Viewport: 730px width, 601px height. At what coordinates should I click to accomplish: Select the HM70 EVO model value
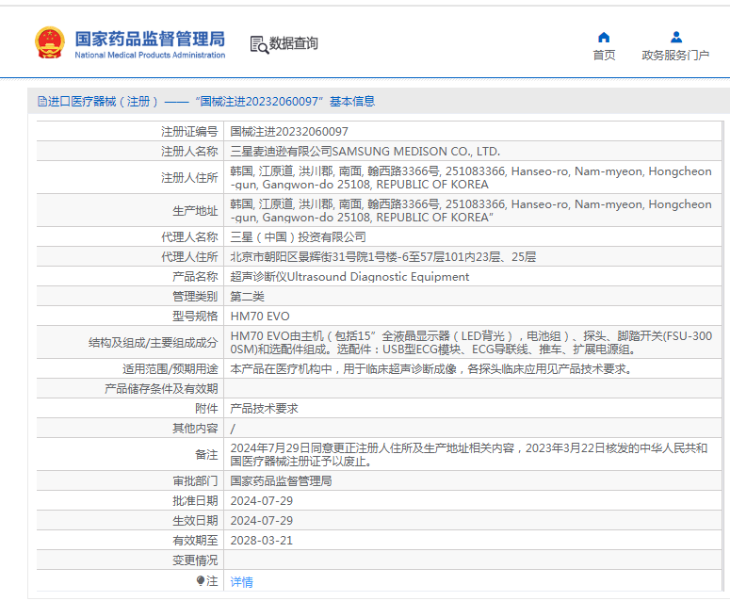[x=260, y=317]
